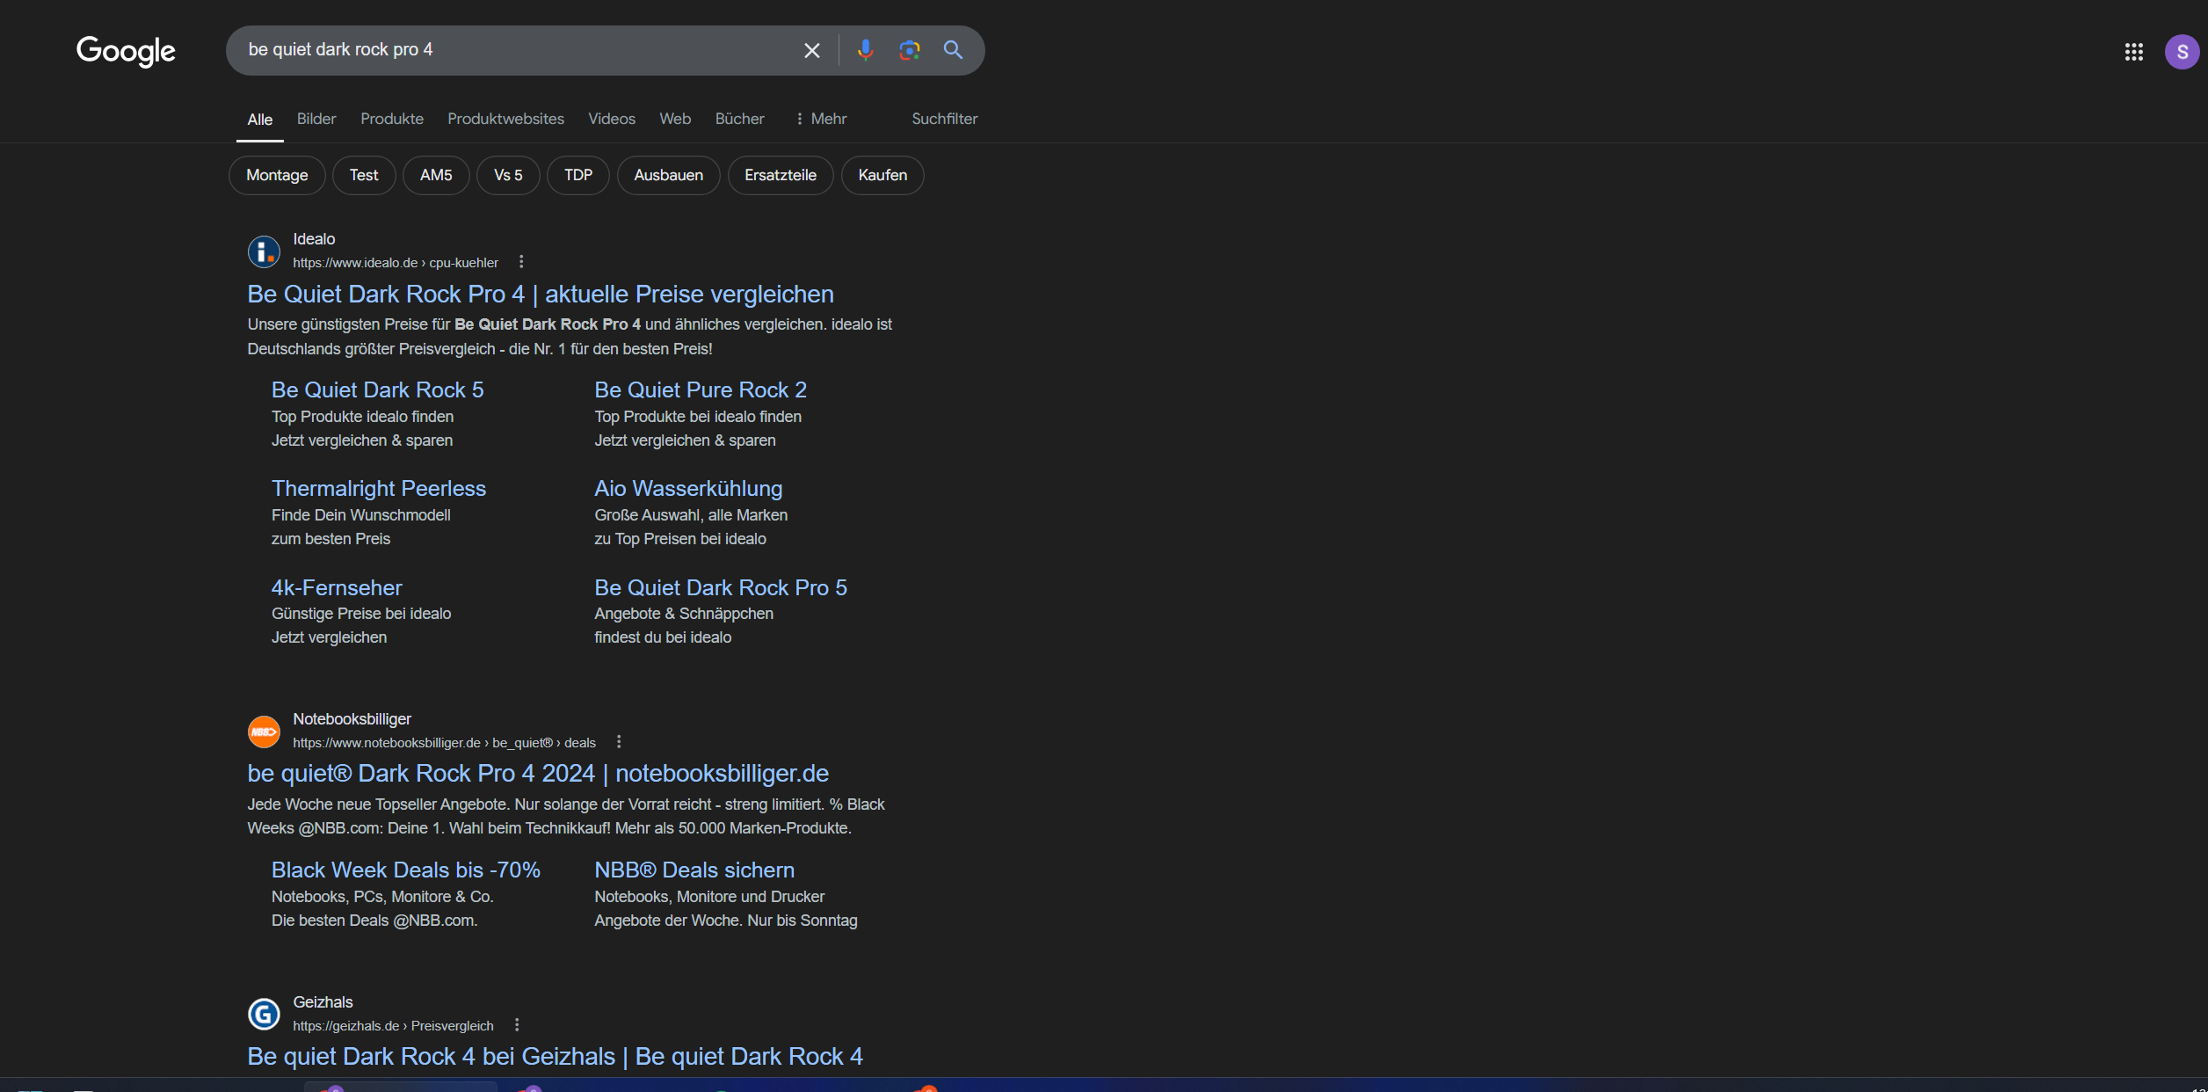This screenshot has height=1092, width=2208.
Task: Start voice search with the microphone icon
Action: (x=865, y=50)
